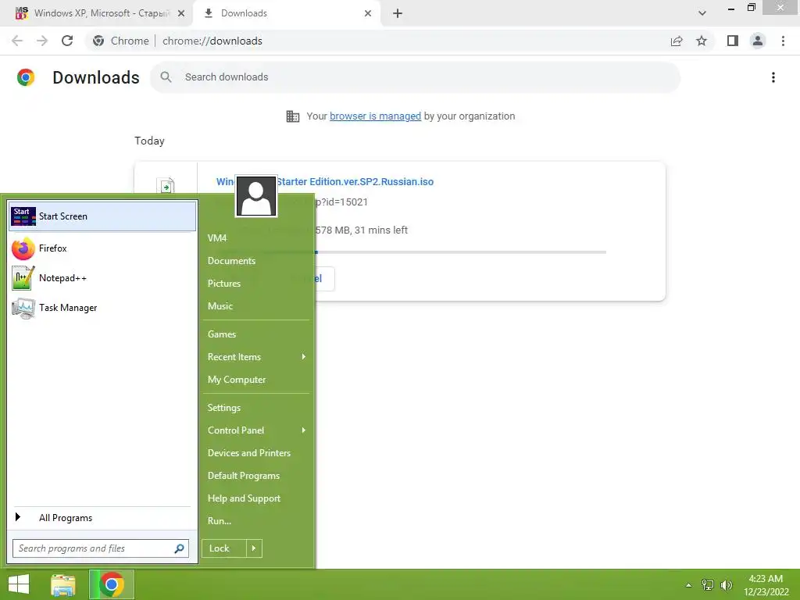The width and height of the screenshot is (800, 600).
Task: Launch Firefox from the start menu
Action: (102, 248)
